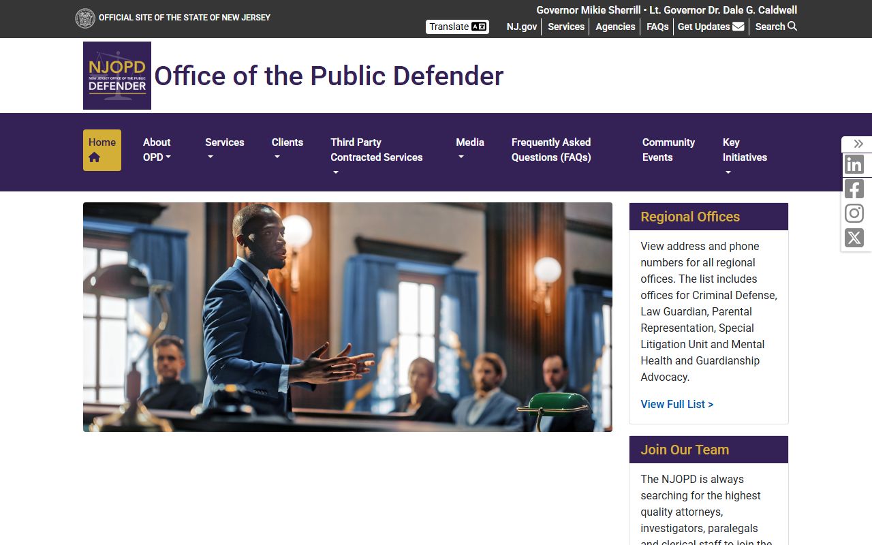Click the New Jersey state seal icon
The image size is (872, 545).
coord(85,18)
